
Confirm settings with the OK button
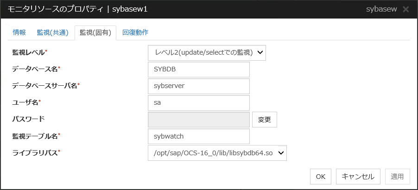click(x=320, y=177)
